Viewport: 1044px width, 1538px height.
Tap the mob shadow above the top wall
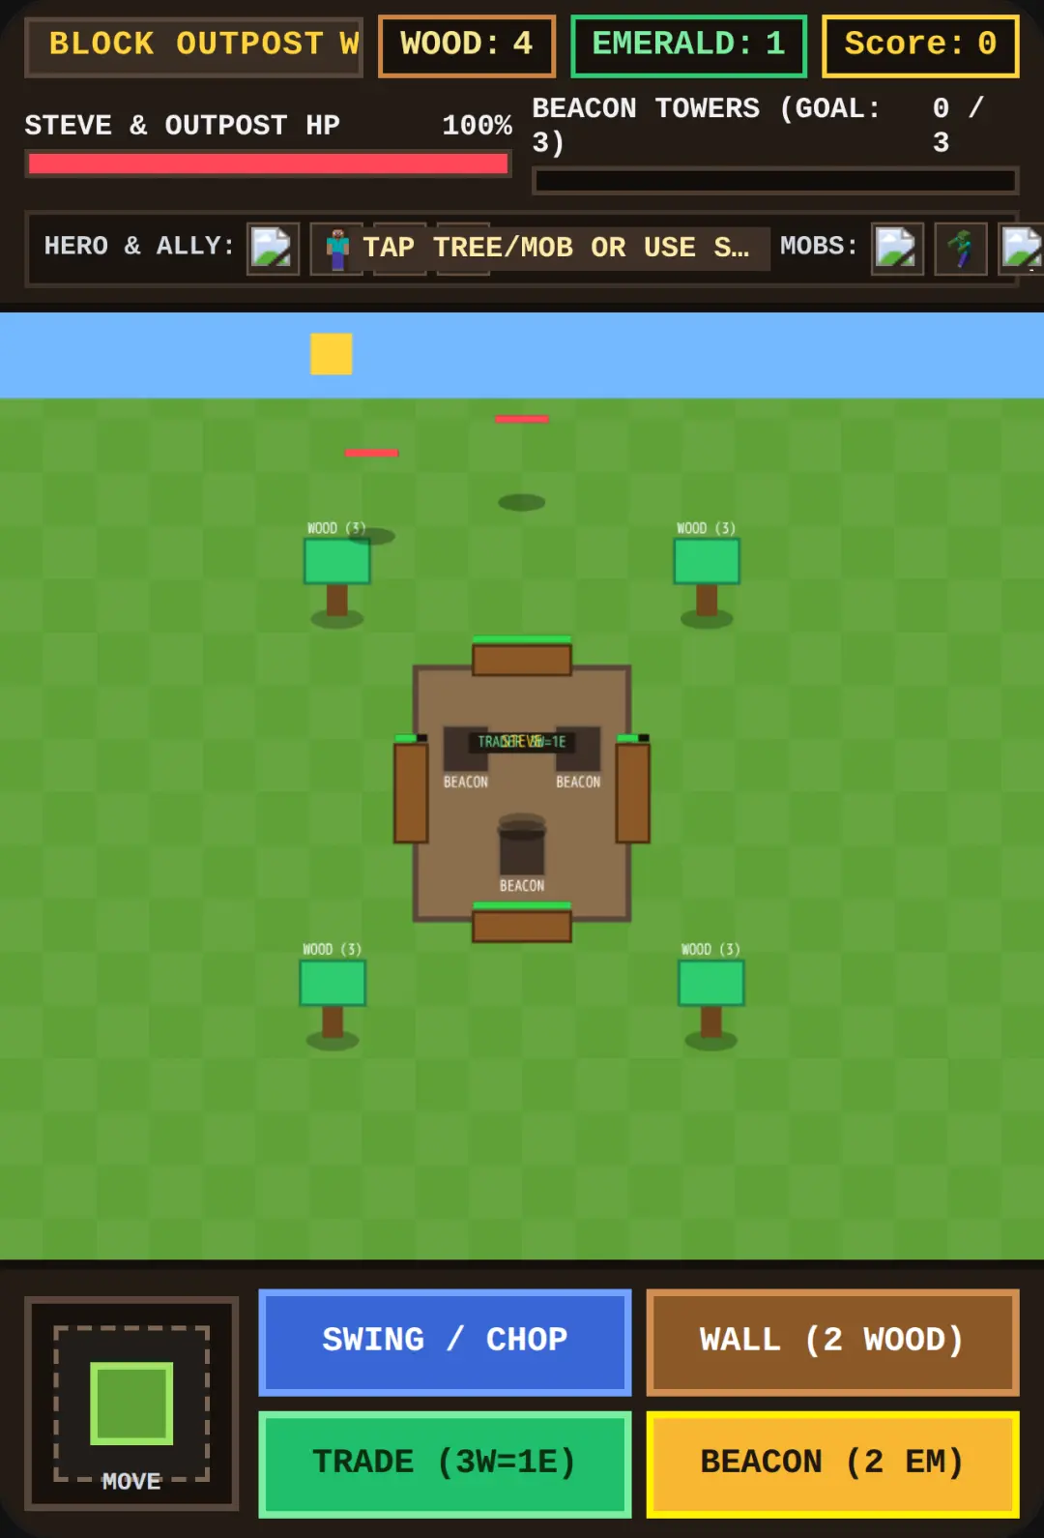522,502
